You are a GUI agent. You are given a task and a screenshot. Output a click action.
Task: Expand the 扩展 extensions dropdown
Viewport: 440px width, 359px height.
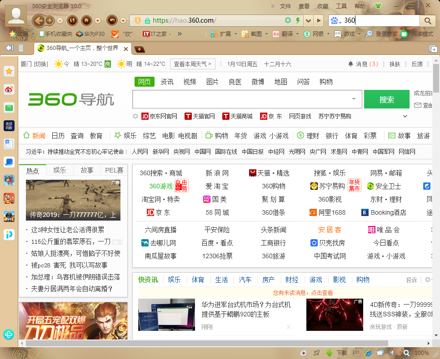[235, 34]
